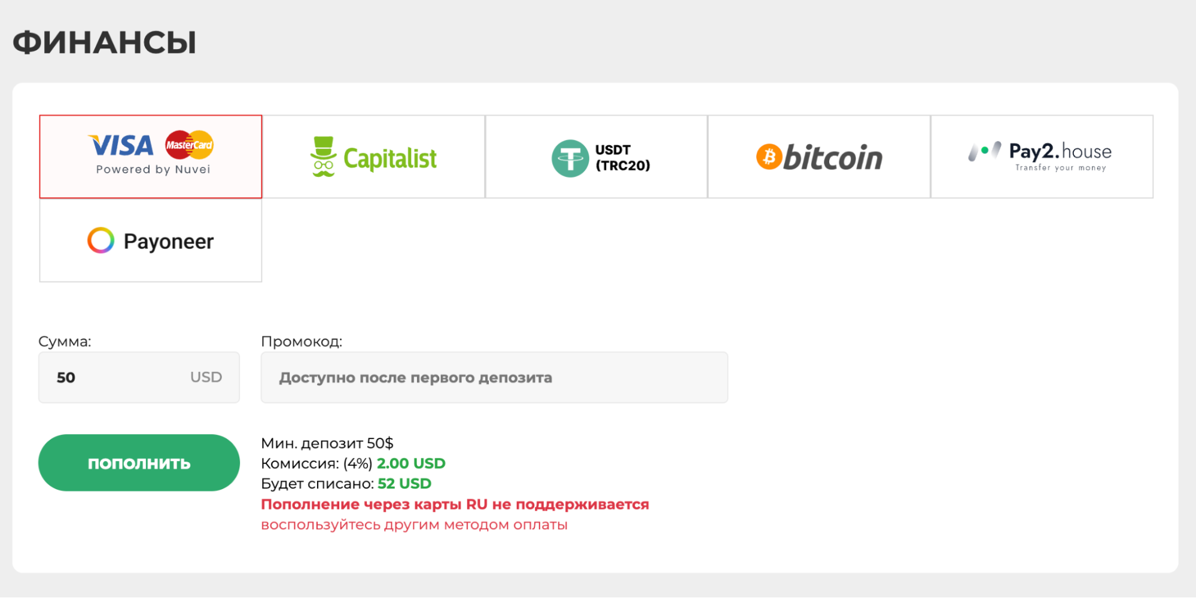The height and width of the screenshot is (598, 1196).
Task: Click the Промокод promo code field
Action: [x=494, y=377]
